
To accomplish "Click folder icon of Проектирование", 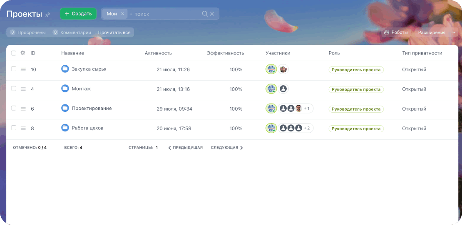I will (x=65, y=108).
